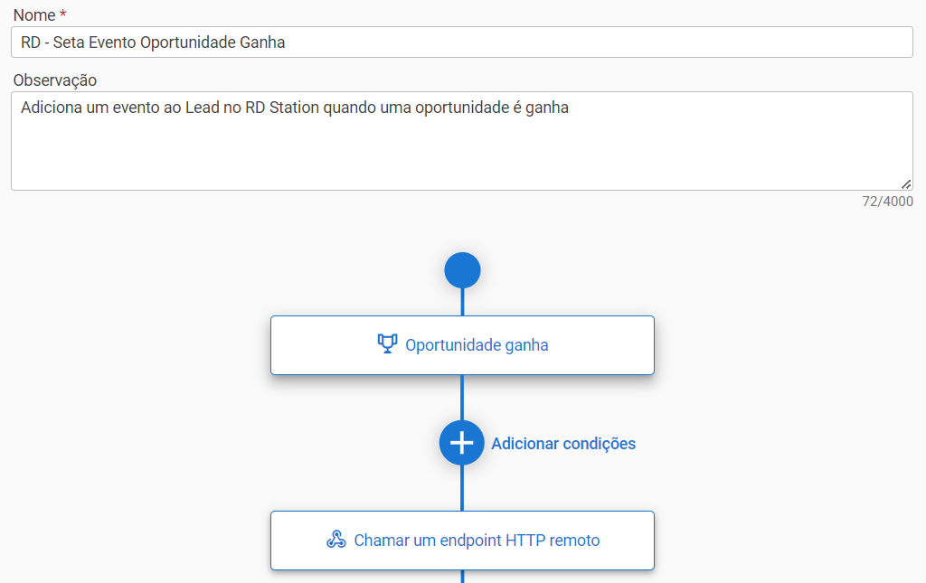The height and width of the screenshot is (583, 926).
Task: Click the word "Ganha" in the Nome field
Action: [263, 42]
